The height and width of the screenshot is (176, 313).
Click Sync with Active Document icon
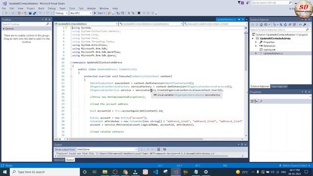tap(281, 25)
